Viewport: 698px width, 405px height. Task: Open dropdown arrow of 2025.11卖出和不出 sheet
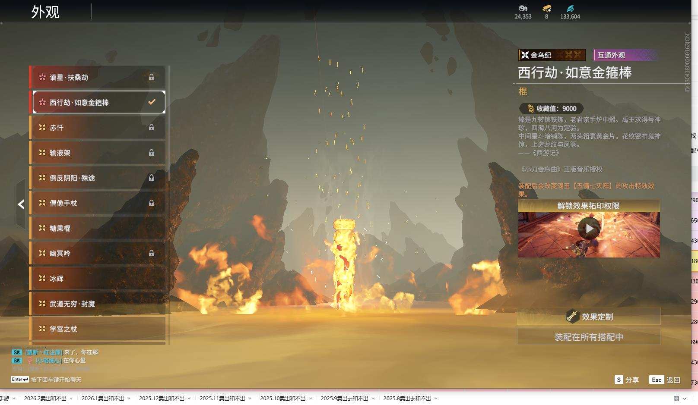[250, 399]
